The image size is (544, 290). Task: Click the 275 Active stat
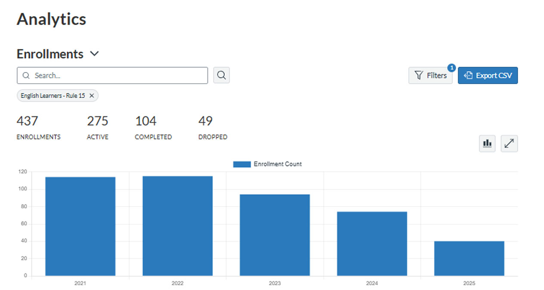point(97,127)
